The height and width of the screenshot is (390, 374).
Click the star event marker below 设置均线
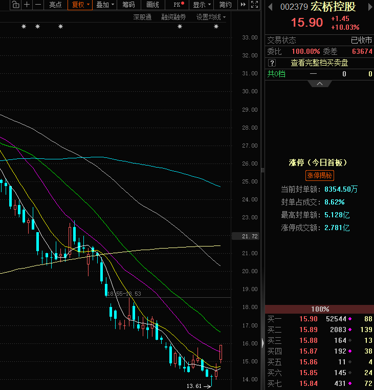[216, 26]
